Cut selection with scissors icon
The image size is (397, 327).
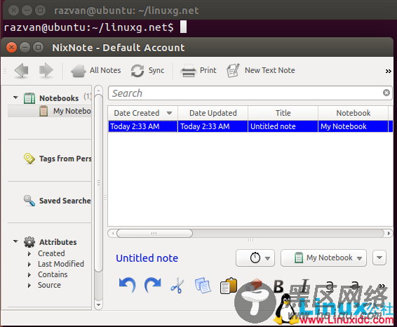click(177, 286)
